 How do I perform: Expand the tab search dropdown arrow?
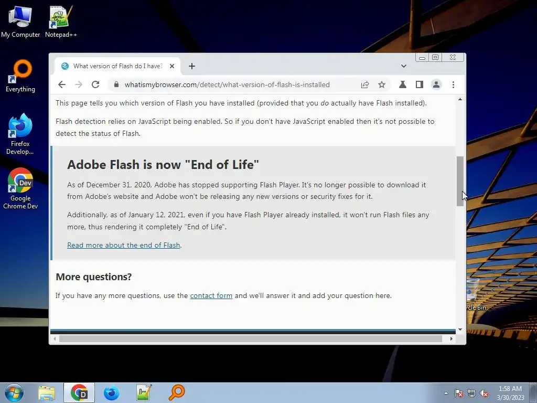coord(404,66)
